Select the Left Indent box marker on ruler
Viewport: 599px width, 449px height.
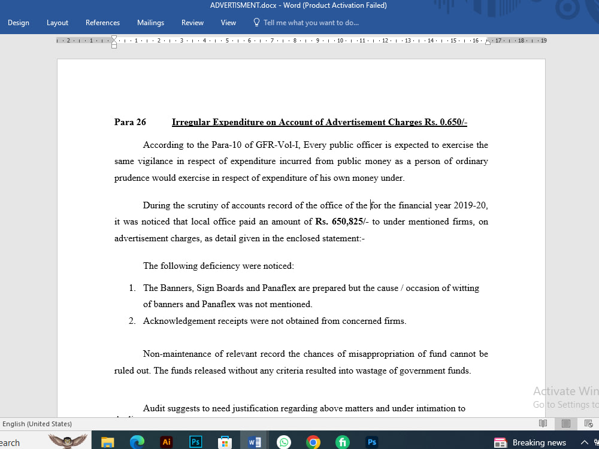coord(114,46)
